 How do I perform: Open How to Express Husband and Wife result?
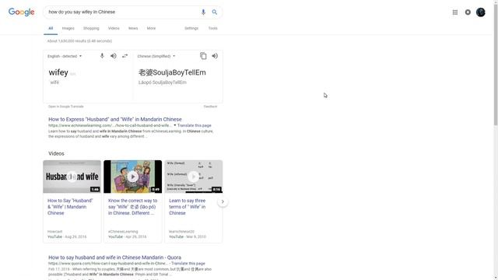click(x=115, y=119)
